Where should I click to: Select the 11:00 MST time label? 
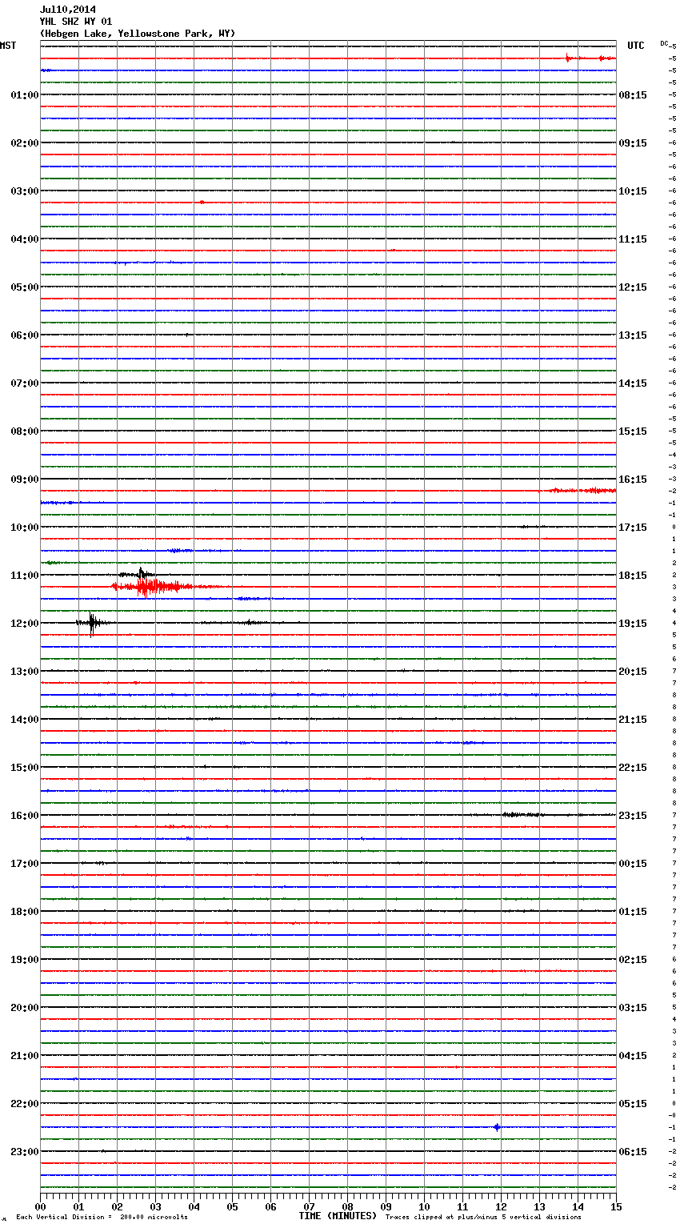click(x=25, y=576)
